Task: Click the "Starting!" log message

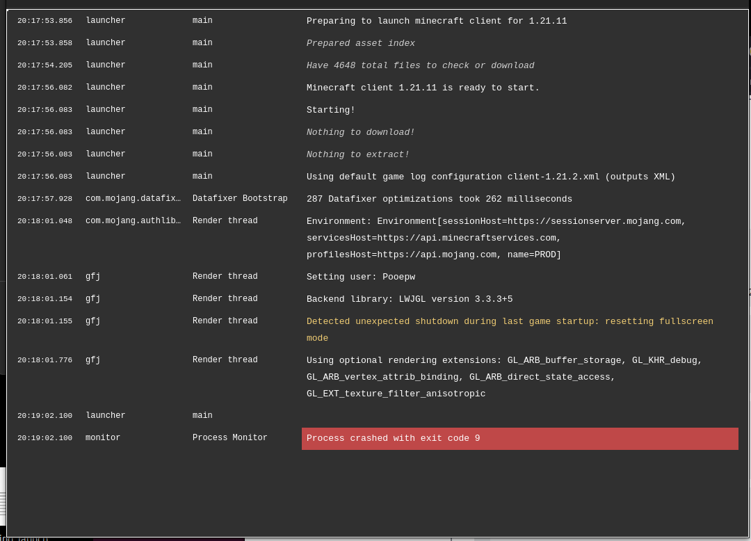Action: click(331, 110)
